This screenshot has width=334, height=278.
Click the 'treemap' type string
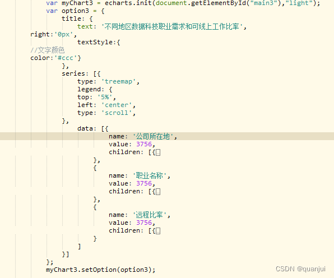point(118,82)
